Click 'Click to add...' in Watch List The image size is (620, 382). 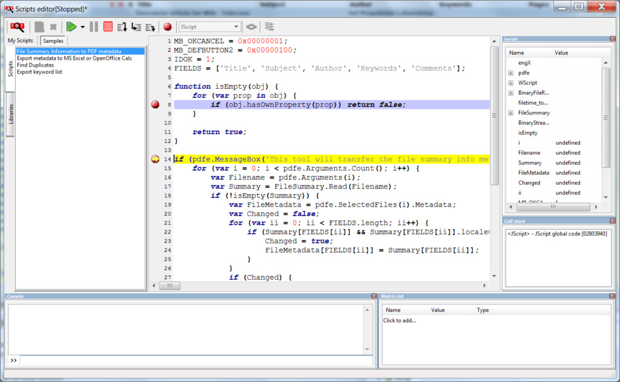click(400, 320)
